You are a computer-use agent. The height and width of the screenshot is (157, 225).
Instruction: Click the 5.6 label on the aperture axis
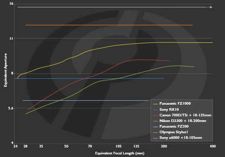tap(11, 108)
